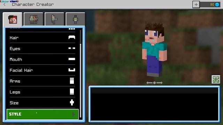Image resolution: width=223 pixels, height=125 pixels.
Task: Select the Eyes category
Action: click(43, 49)
